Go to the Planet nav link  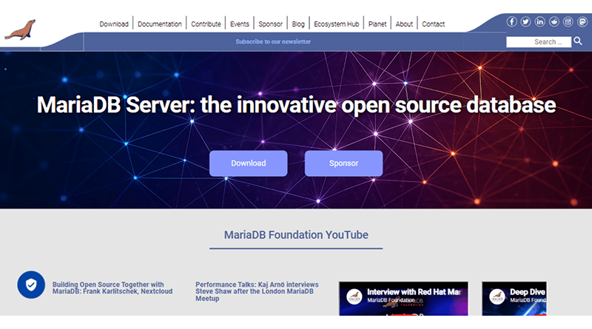pos(377,24)
